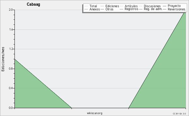Click the Registros legend entry
Screen dimensions: 189x116
[129, 9]
